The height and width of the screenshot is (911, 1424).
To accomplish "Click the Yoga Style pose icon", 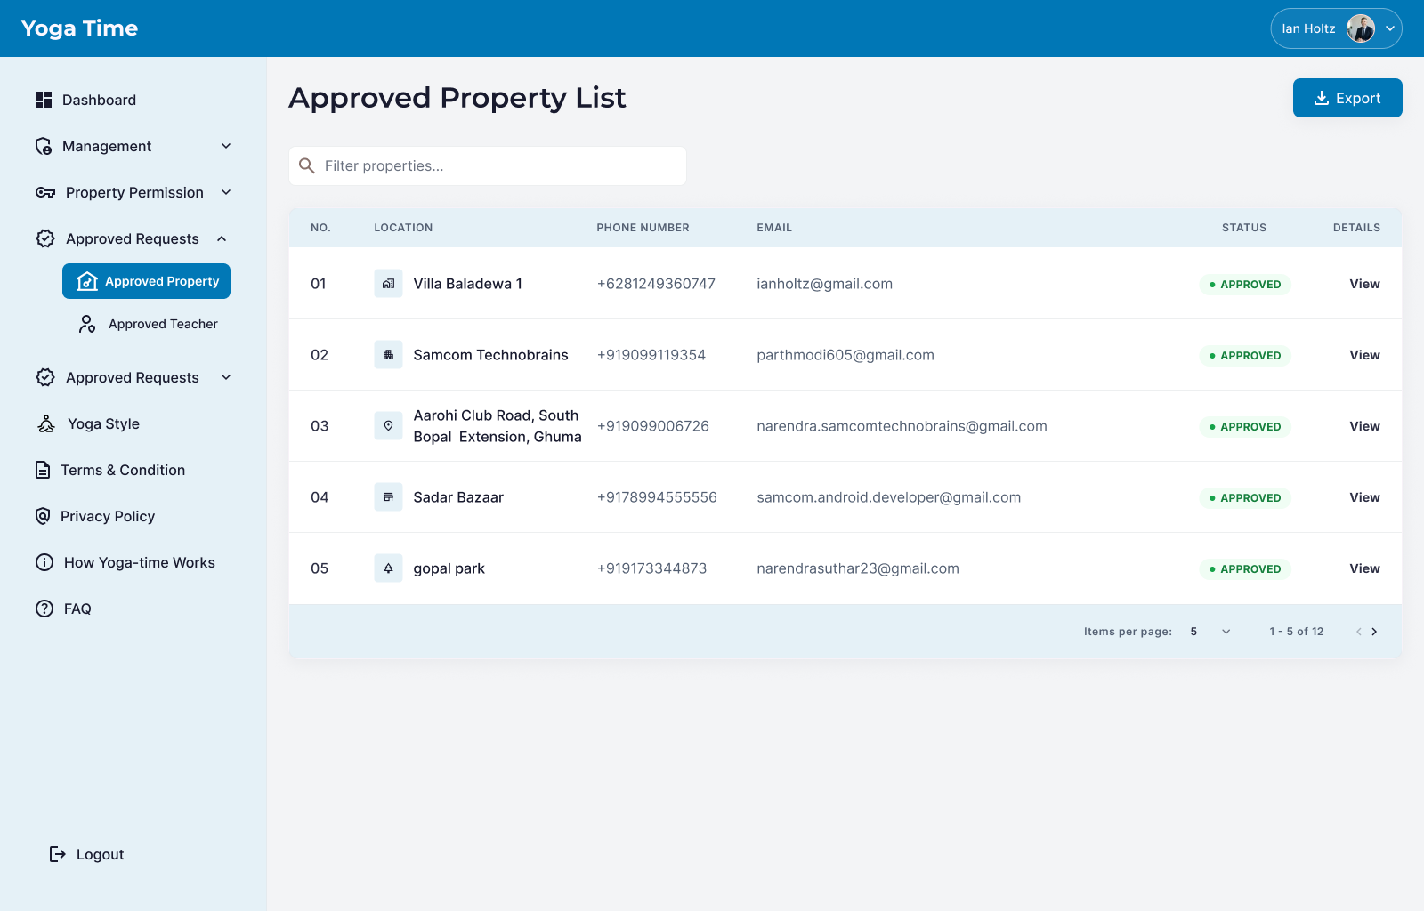I will (46, 423).
